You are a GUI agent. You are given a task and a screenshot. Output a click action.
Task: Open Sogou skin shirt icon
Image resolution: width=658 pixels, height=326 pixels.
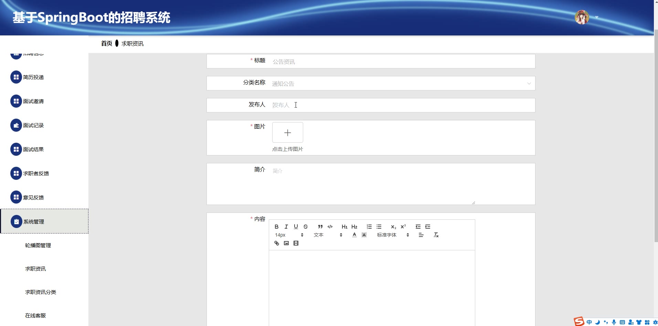click(x=639, y=322)
